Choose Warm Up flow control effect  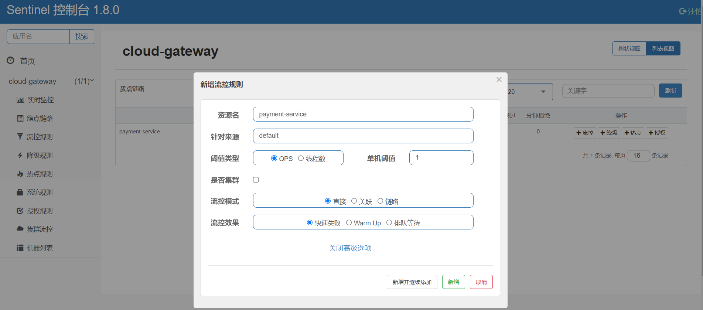point(349,222)
